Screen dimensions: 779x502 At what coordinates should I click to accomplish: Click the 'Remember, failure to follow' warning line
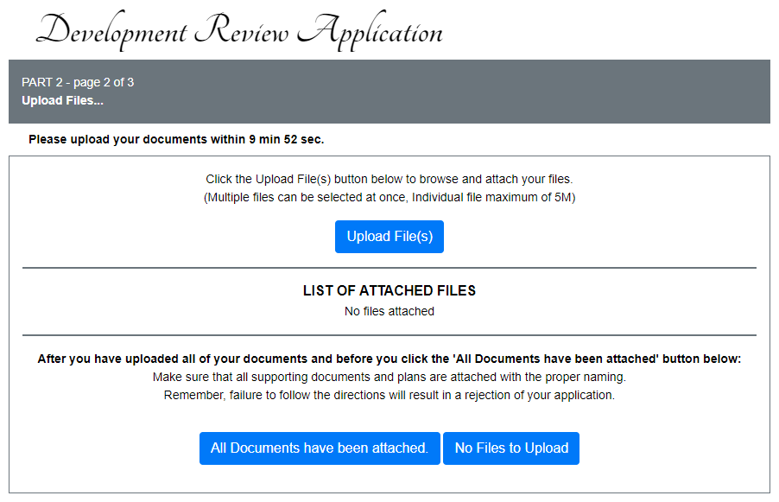(x=389, y=395)
